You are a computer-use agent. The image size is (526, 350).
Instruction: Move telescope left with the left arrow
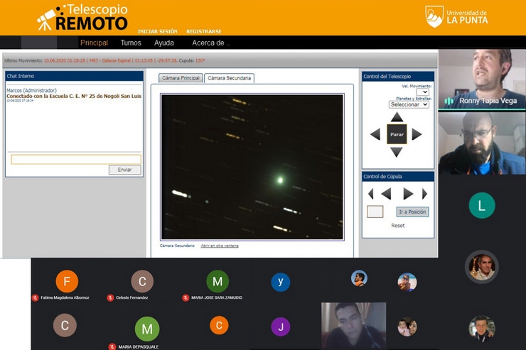(375, 134)
